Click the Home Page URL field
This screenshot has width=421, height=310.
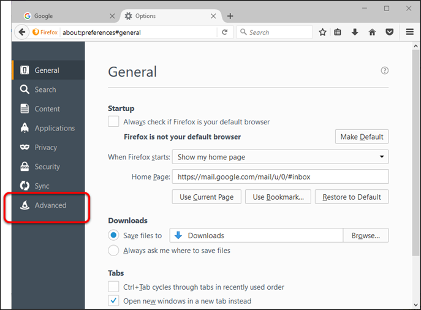tap(280, 176)
